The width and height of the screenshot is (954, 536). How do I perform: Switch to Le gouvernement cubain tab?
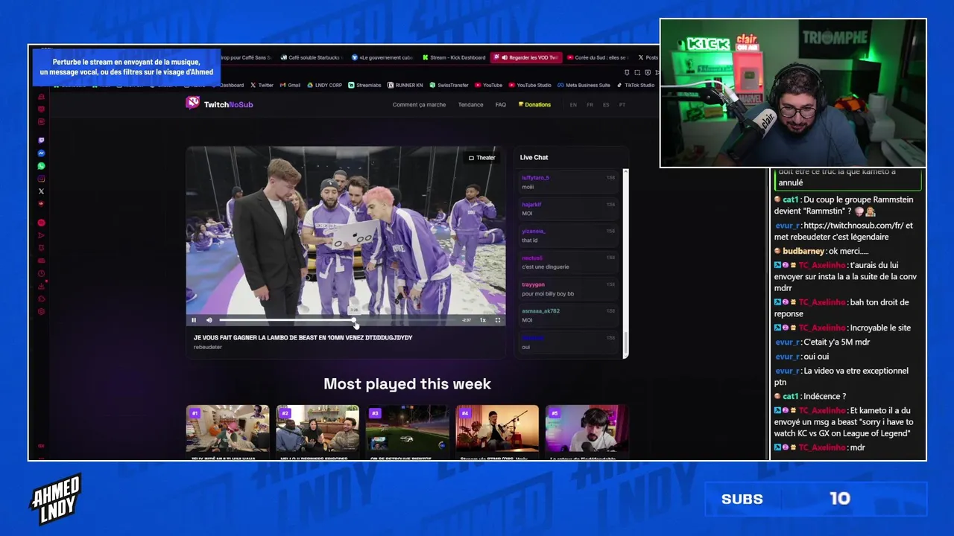coord(382,57)
